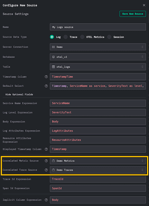Screen dimensions: 149x206
Task: Select OTEL Metrics data type
Action: (82, 37)
